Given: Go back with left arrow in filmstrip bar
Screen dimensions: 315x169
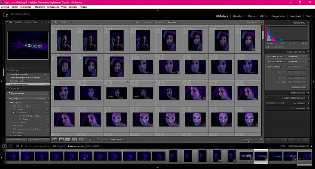Looking at the screenshot, I should coord(22,146).
